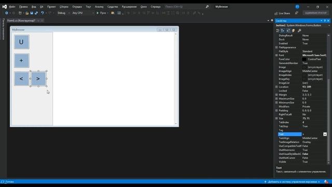The height and width of the screenshot is (187, 332).
Task: Click the ForeColor black color swatch
Action: pyautogui.click(x=305, y=59)
